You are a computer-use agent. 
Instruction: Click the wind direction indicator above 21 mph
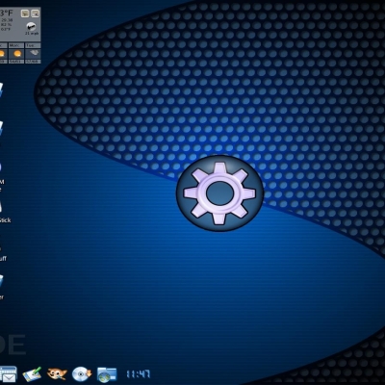click(x=31, y=26)
